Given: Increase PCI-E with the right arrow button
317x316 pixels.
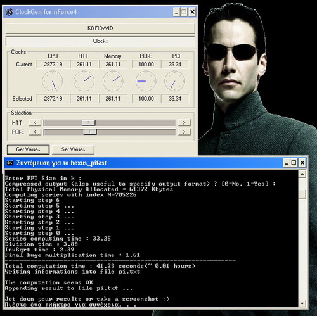Looking at the screenshot, I should (x=184, y=132).
